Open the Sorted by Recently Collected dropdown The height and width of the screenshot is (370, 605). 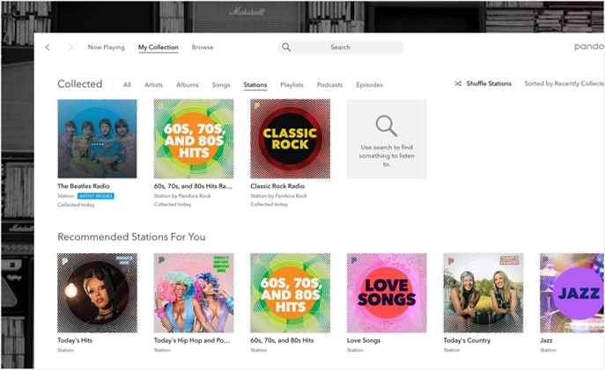point(564,84)
